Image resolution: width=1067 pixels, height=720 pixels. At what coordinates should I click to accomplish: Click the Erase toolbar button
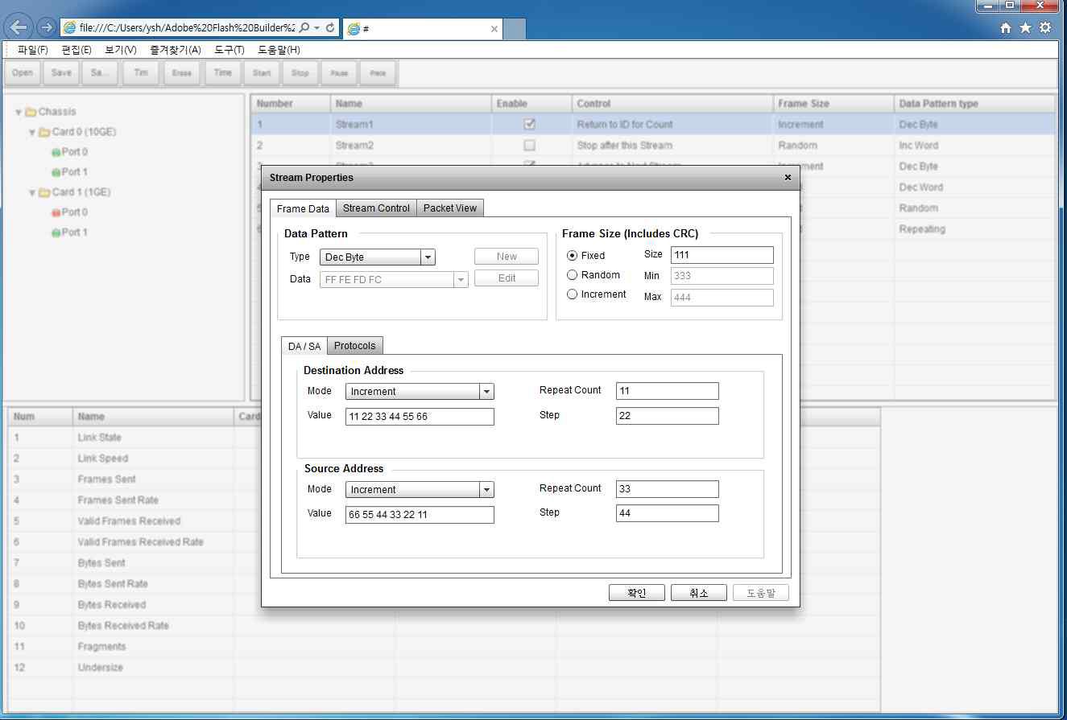click(x=182, y=73)
